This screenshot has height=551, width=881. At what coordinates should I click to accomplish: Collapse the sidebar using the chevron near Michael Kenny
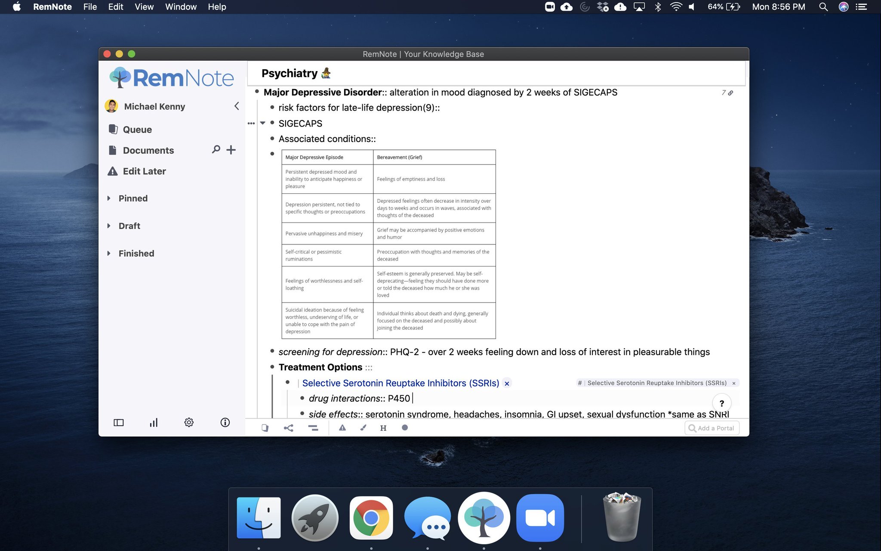pyautogui.click(x=236, y=106)
